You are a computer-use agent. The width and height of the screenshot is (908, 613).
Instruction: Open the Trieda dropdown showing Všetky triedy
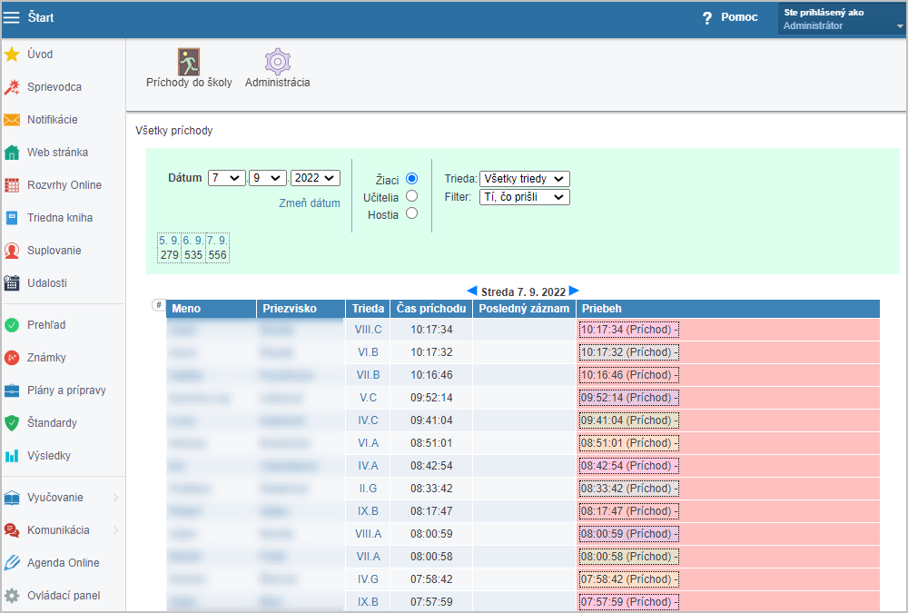click(524, 179)
